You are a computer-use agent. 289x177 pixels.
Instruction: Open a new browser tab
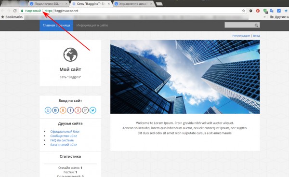tap(159, 4)
